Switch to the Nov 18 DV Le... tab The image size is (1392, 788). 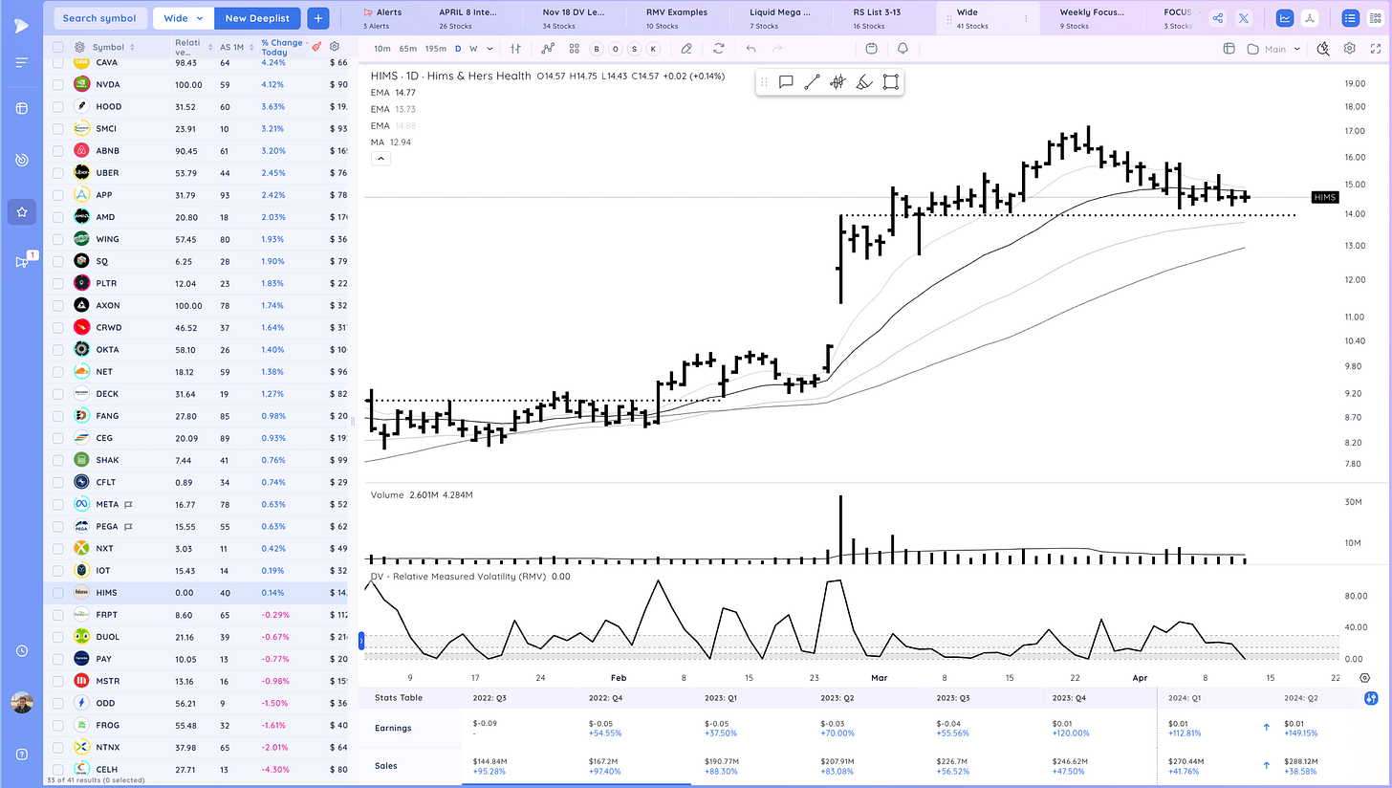coord(576,18)
